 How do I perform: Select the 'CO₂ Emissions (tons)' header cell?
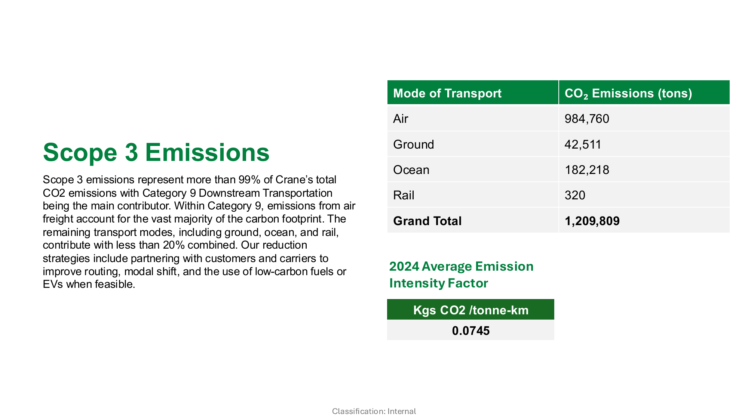pyautogui.click(x=644, y=93)
